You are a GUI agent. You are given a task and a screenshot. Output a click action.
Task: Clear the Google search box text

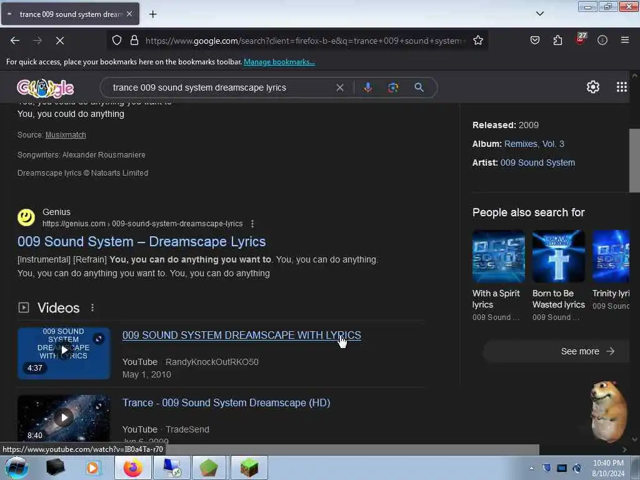click(339, 87)
